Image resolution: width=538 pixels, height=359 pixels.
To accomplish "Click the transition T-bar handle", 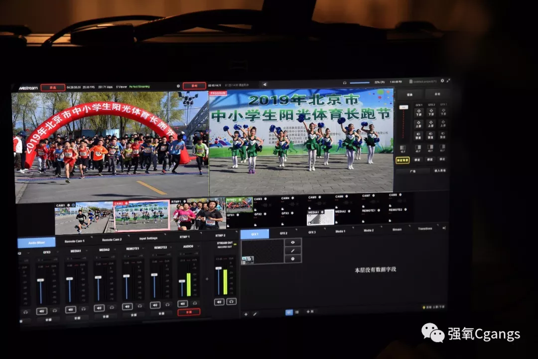I will pyautogui.click(x=404, y=107).
